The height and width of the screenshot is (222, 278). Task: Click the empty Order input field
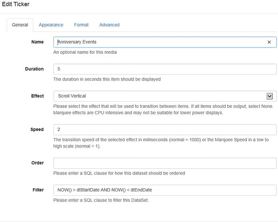(x=165, y=163)
